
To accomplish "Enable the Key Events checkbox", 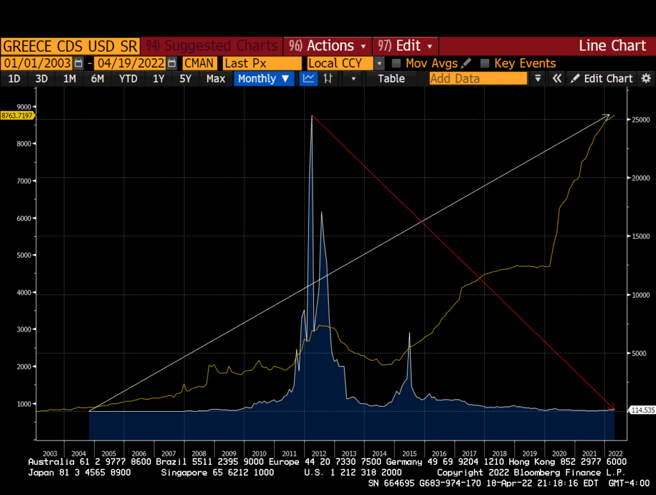I will pos(485,63).
